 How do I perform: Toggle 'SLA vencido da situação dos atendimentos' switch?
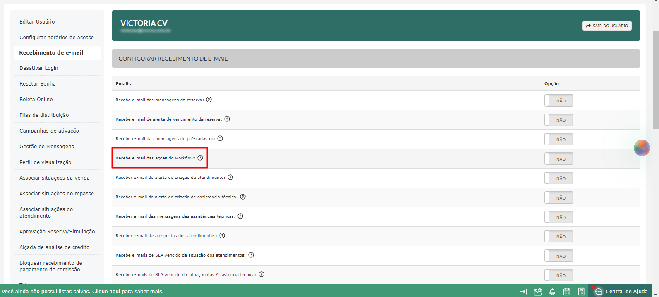[x=558, y=256]
